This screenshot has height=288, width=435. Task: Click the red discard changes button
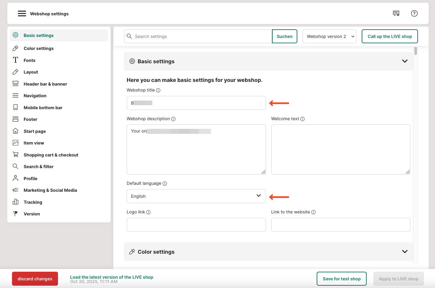point(35,279)
